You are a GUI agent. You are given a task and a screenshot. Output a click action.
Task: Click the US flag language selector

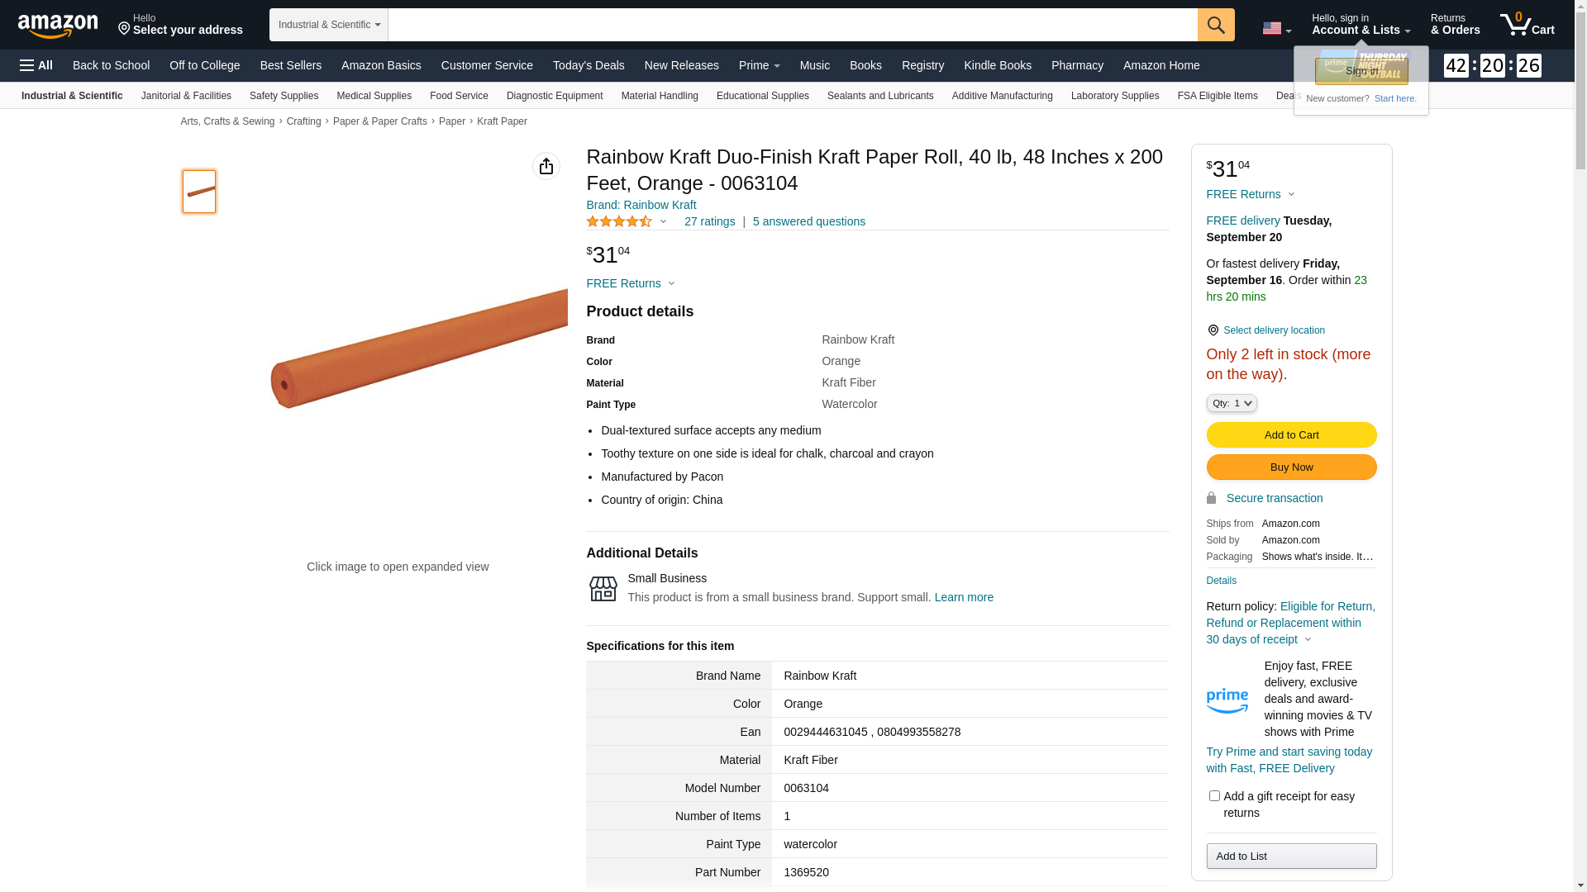(x=1276, y=29)
